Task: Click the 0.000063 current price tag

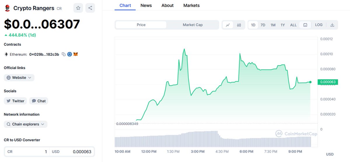Action: 328,82
